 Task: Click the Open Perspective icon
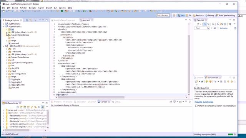174,15
